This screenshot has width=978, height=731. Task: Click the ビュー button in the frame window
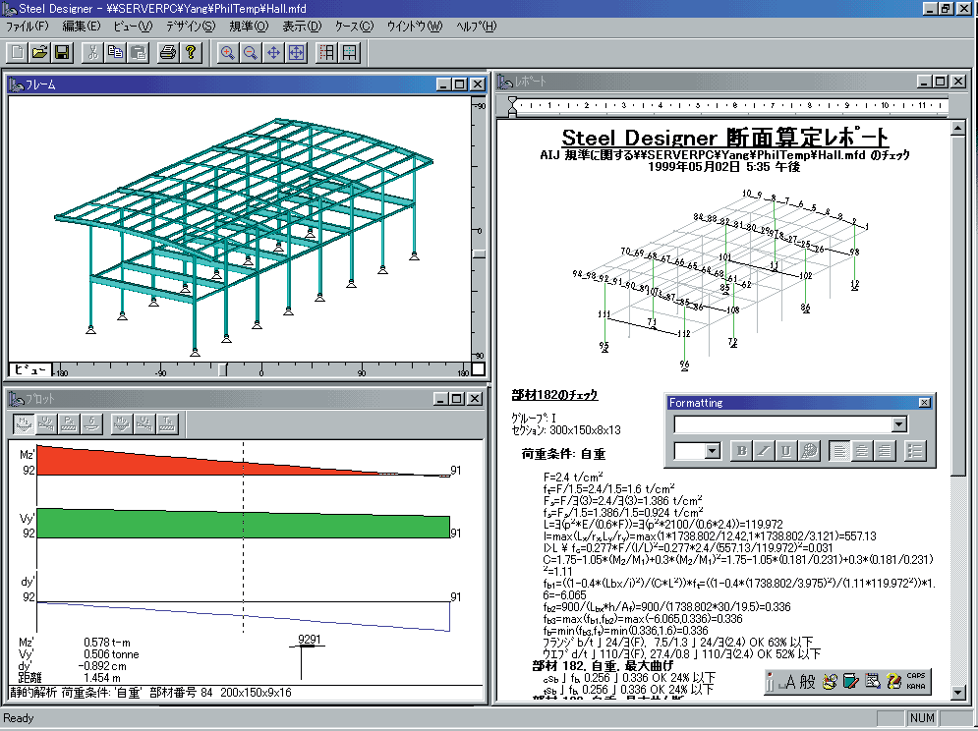click(x=30, y=369)
